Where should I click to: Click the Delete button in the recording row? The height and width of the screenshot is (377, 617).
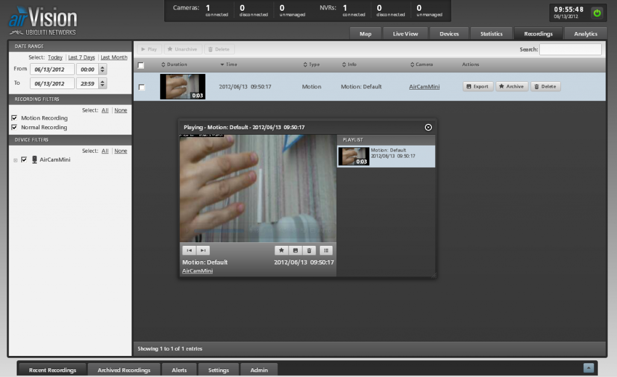coord(545,87)
